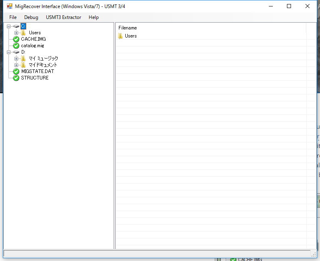The width and height of the screenshot is (320, 261).
Task: Select STRUCTURE in the tree
Action: click(35, 78)
